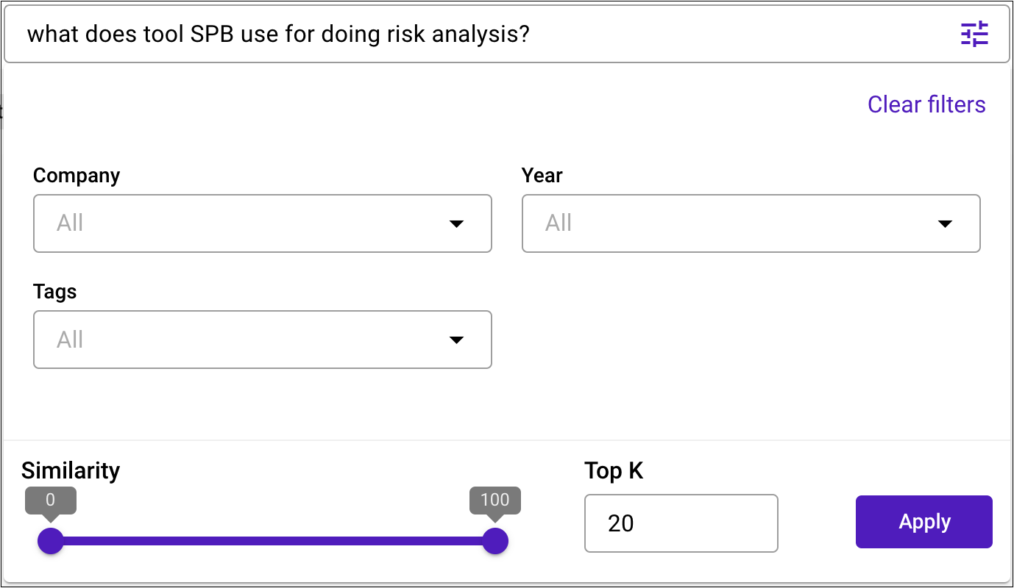Select the Tags 'All' combo box field

click(x=263, y=340)
